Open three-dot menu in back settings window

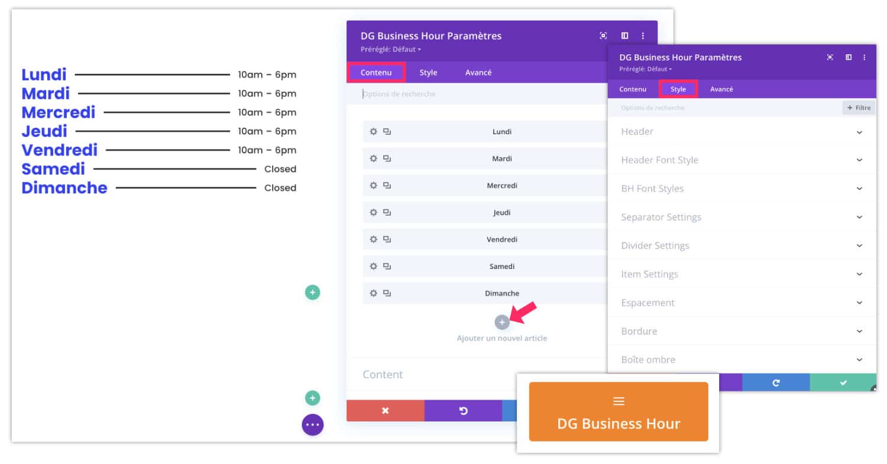(643, 36)
